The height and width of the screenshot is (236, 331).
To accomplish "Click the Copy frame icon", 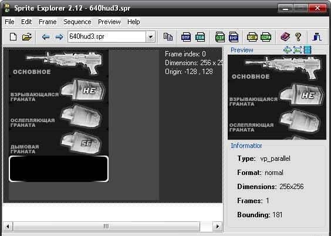I will (x=168, y=37).
